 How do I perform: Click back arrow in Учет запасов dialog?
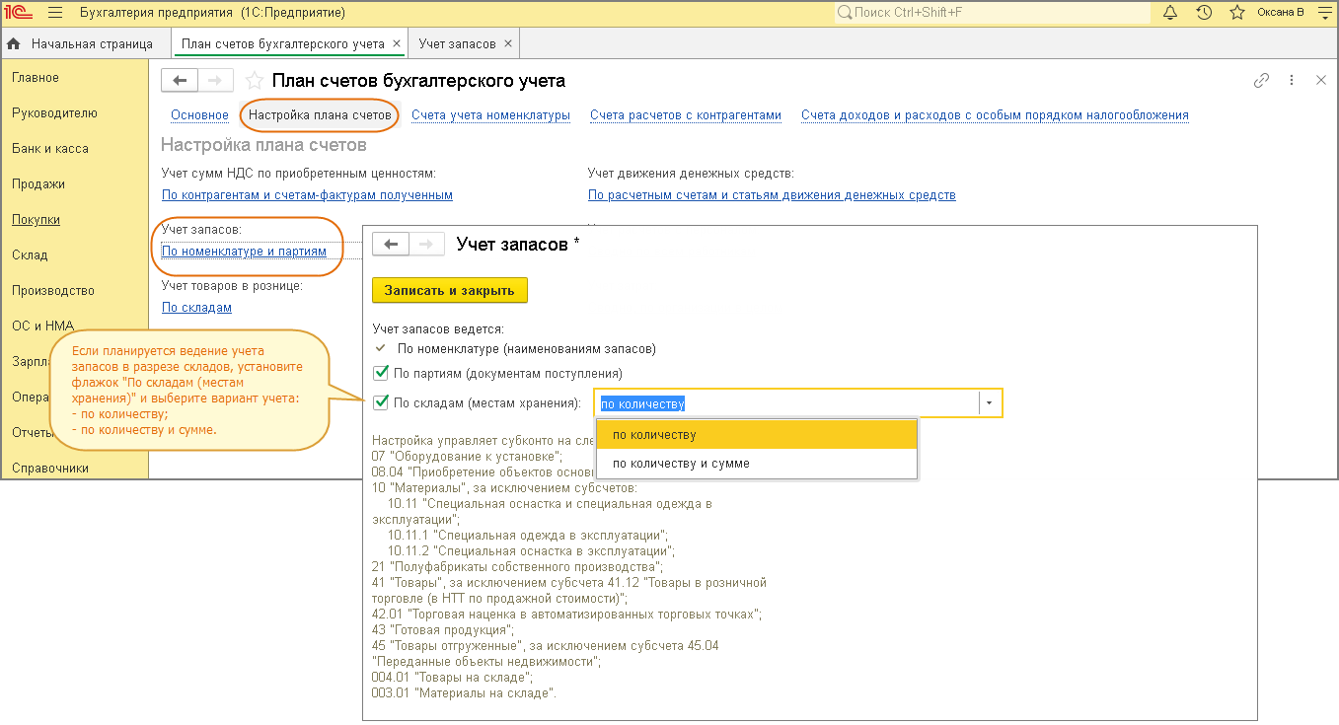391,244
